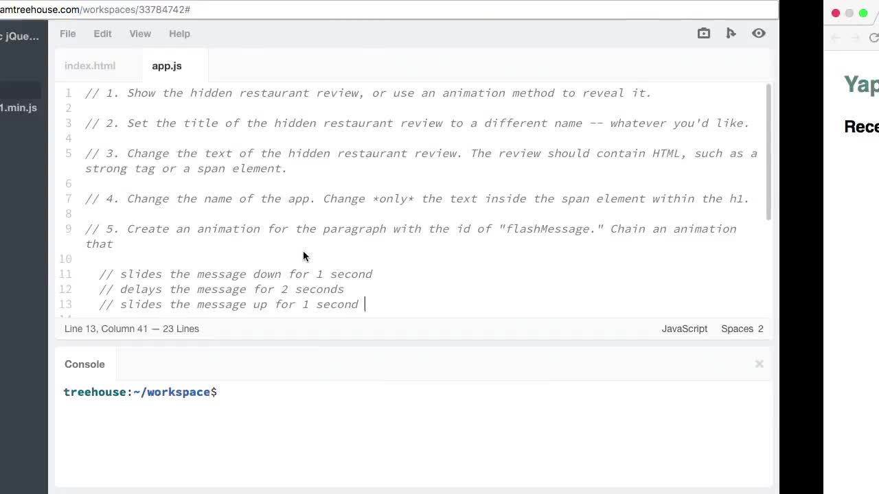
Task: Open the File menu
Action: [x=67, y=34]
